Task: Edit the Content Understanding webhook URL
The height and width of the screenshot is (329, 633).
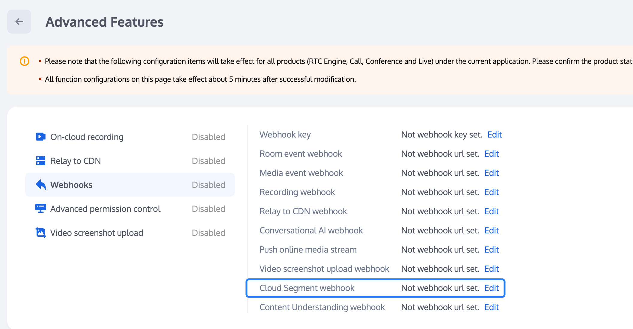Action: [x=492, y=307]
